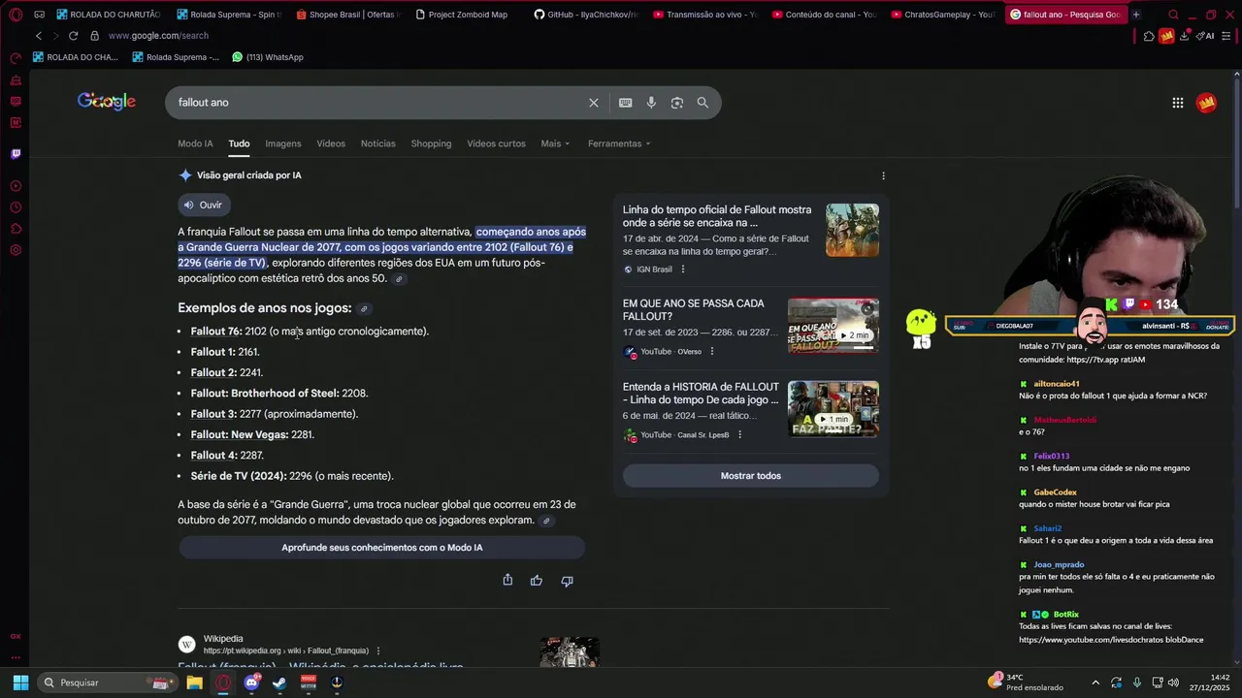Image resolution: width=1242 pixels, height=698 pixels.
Task: Open IGN Brasil article thumbnail image
Action: pyautogui.click(x=852, y=230)
